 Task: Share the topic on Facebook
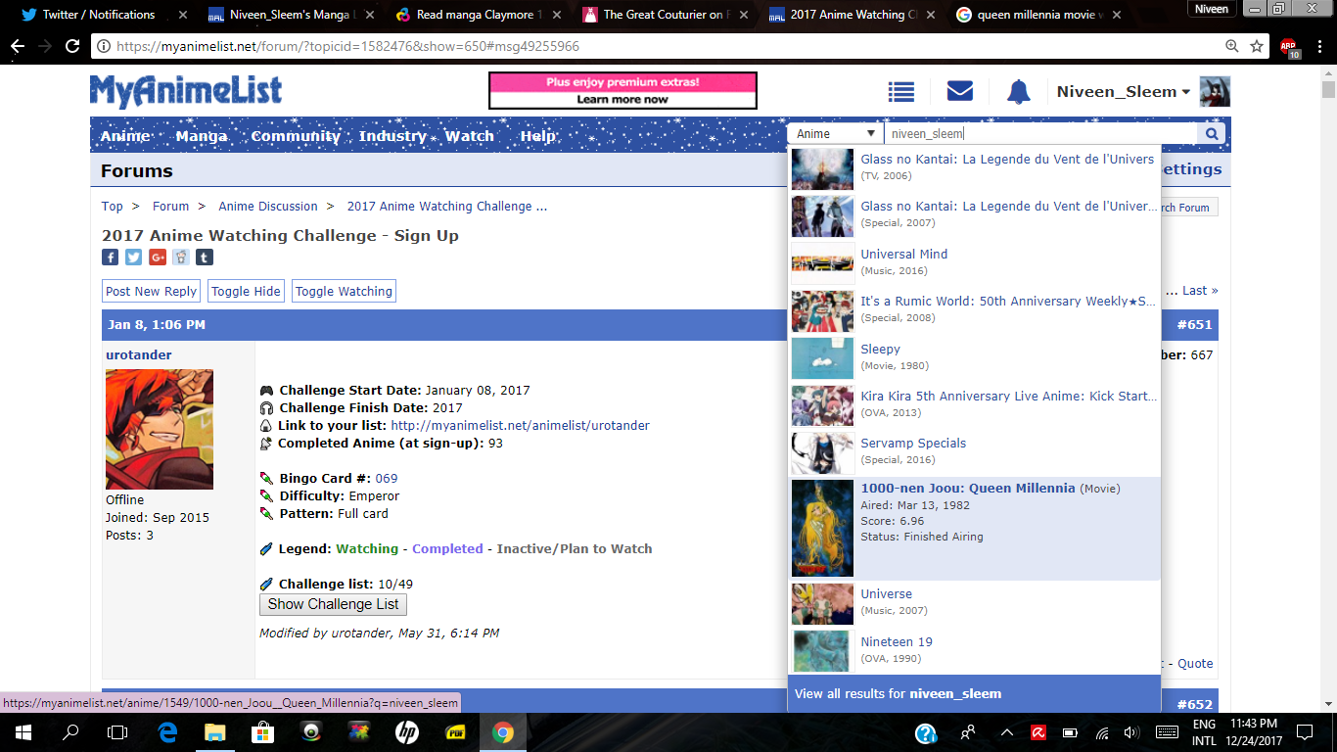(x=111, y=258)
